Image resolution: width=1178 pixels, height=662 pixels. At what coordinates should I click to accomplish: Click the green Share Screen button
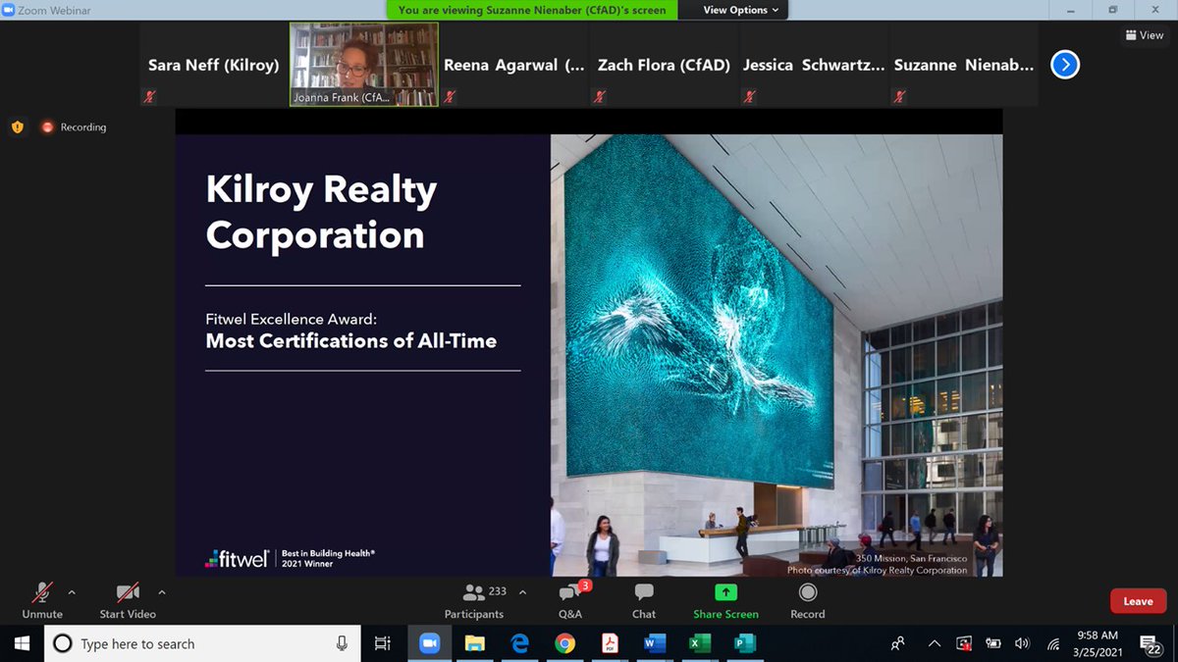pyautogui.click(x=725, y=599)
